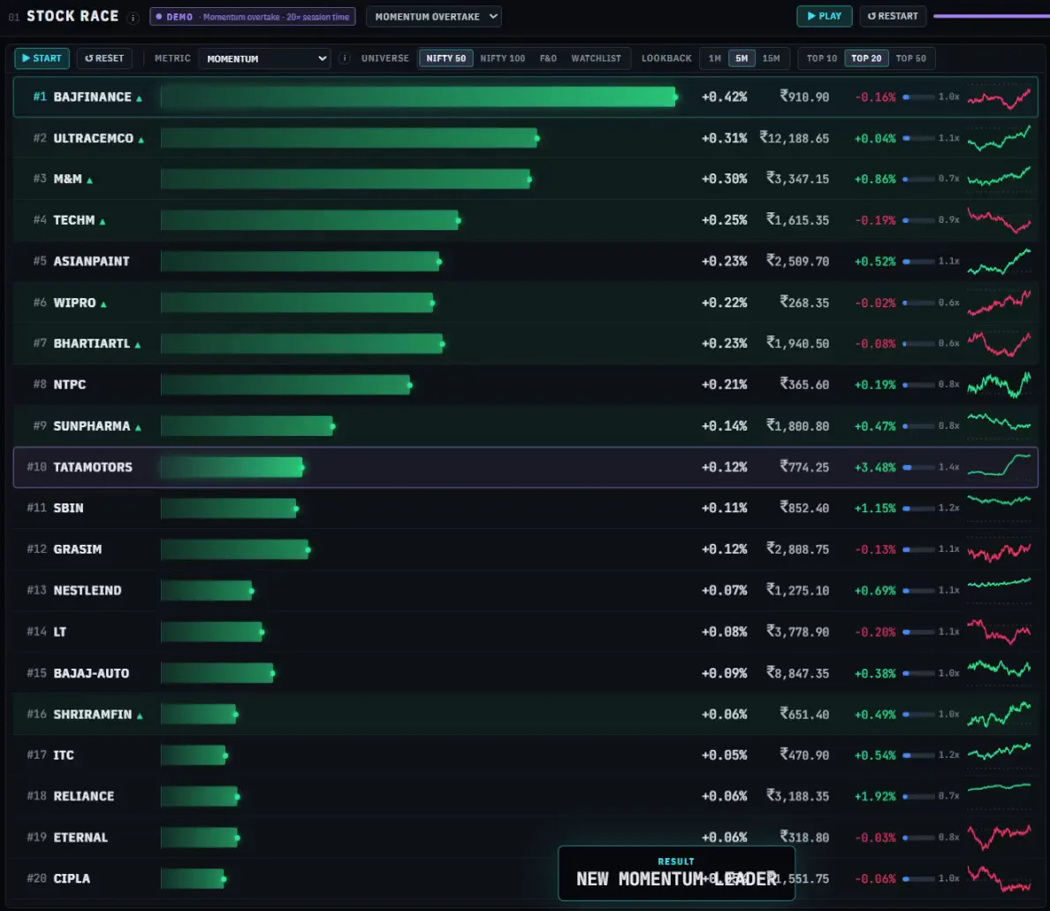Click the up arrow beside SHRIRAMFIN
This screenshot has width=1050, height=911.
140,716
